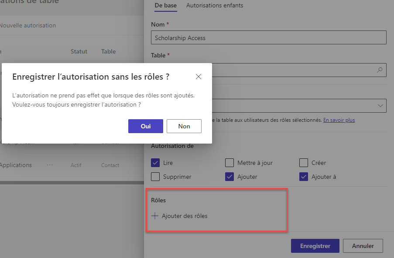
Task: Click Non to keep editing the permission
Action: click(x=184, y=126)
